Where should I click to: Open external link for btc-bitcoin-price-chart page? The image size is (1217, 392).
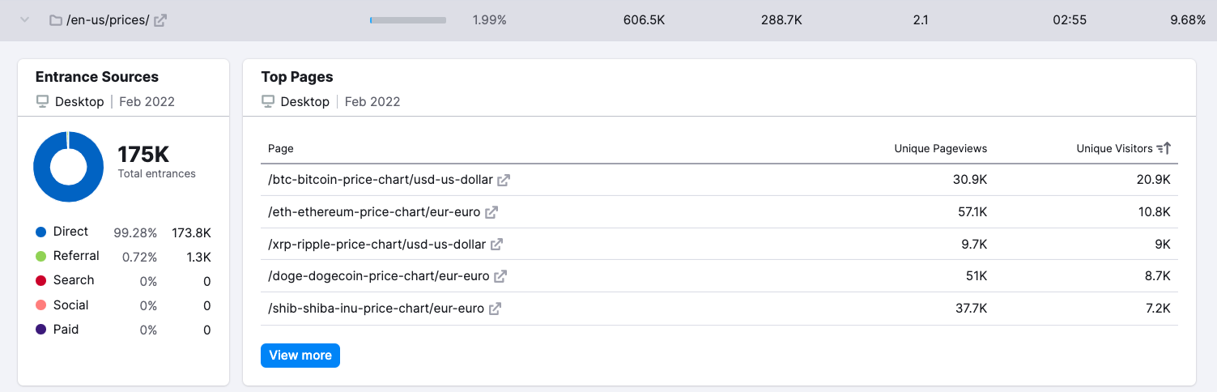(x=504, y=180)
